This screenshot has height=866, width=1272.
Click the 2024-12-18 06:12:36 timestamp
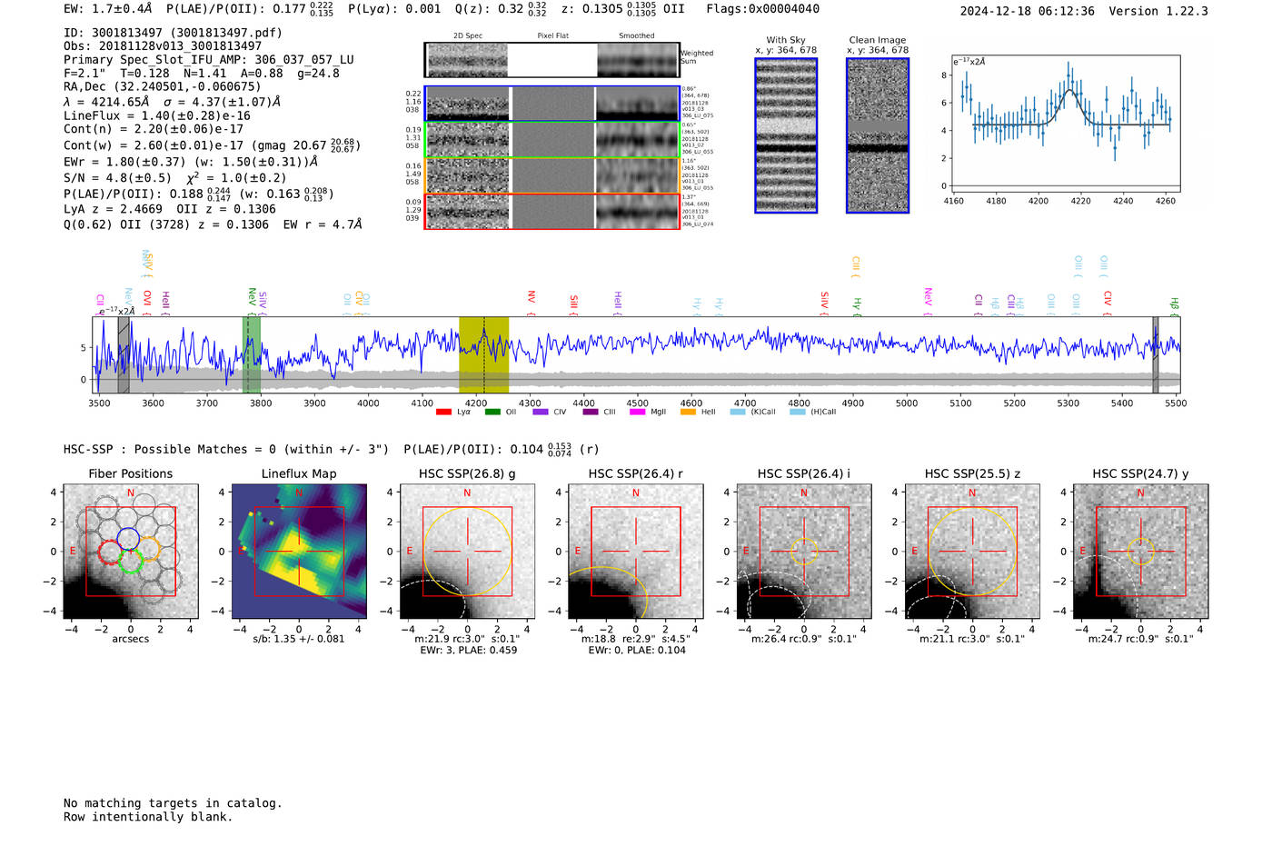pos(1028,11)
